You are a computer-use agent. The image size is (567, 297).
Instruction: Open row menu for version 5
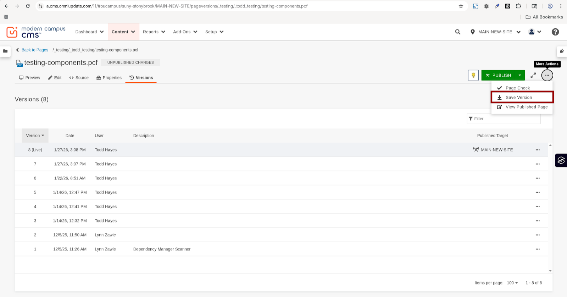[x=538, y=192]
